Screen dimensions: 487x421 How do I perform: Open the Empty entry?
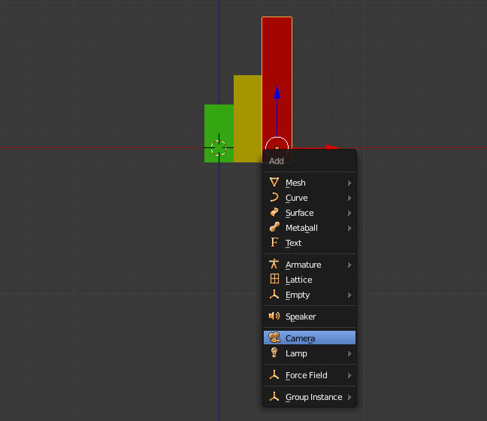pos(310,295)
